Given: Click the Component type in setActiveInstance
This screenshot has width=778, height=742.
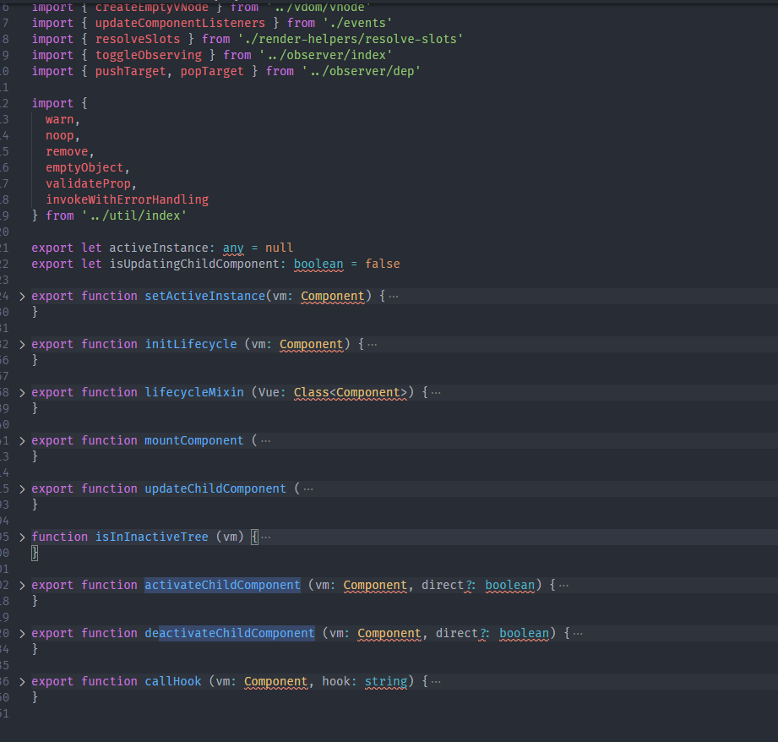Looking at the screenshot, I should pos(333,297).
